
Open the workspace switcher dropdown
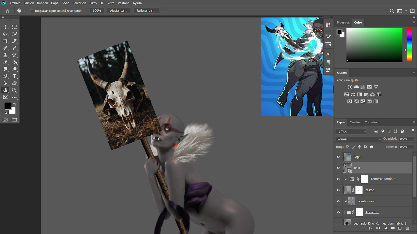tap(406, 11)
